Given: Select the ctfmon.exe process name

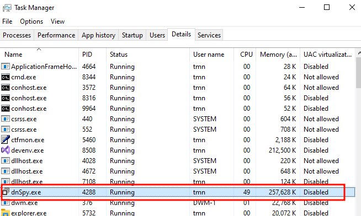Looking at the screenshot, I should click(28, 140).
